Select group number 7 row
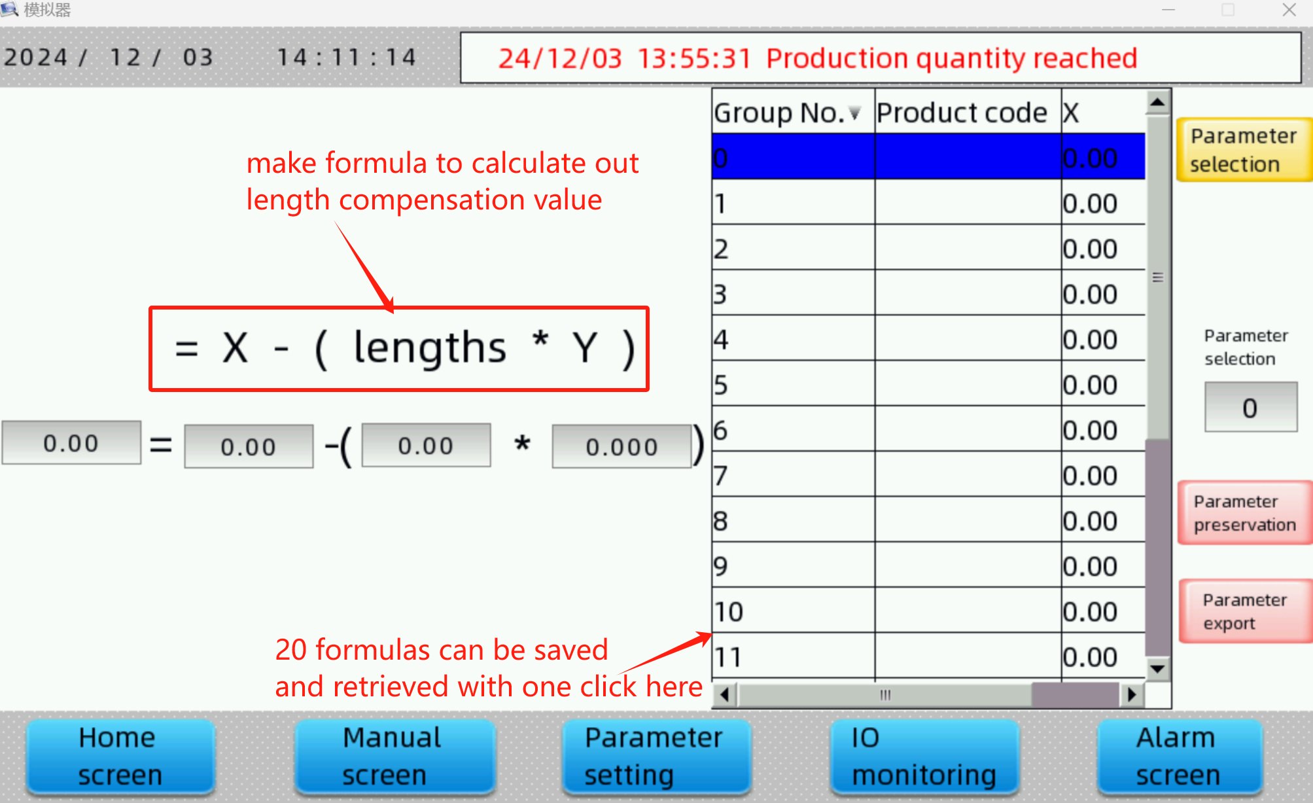Screen dimensions: 1313x803 click(x=929, y=475)
